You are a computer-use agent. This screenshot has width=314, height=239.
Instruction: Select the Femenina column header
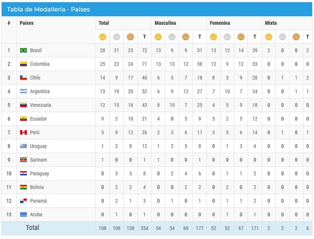point(220,23)
